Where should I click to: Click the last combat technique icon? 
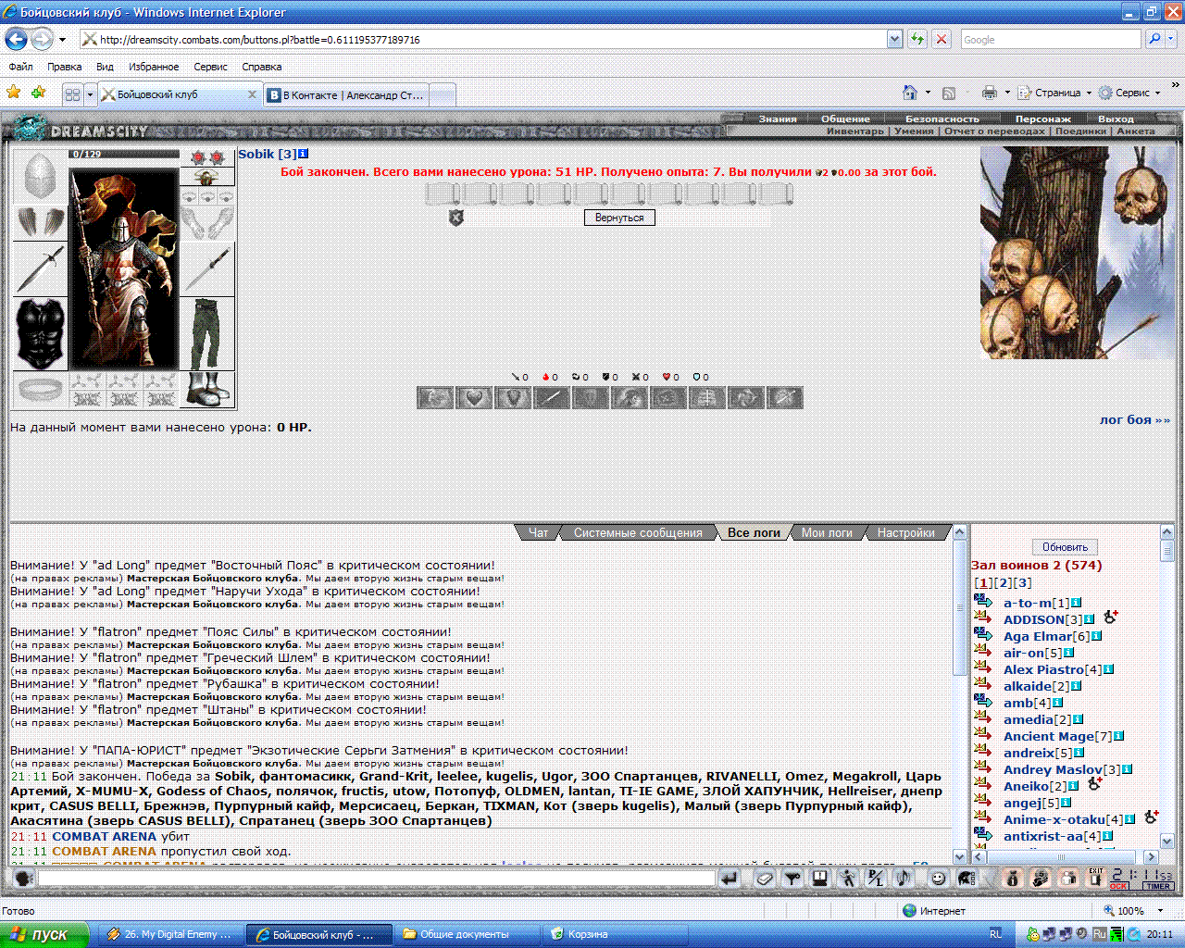pos(785,398)
